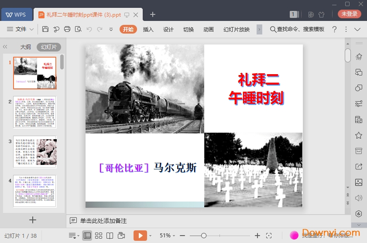
Task: Click the right sidebar shapes icon
Action: (x=359, y=88)
